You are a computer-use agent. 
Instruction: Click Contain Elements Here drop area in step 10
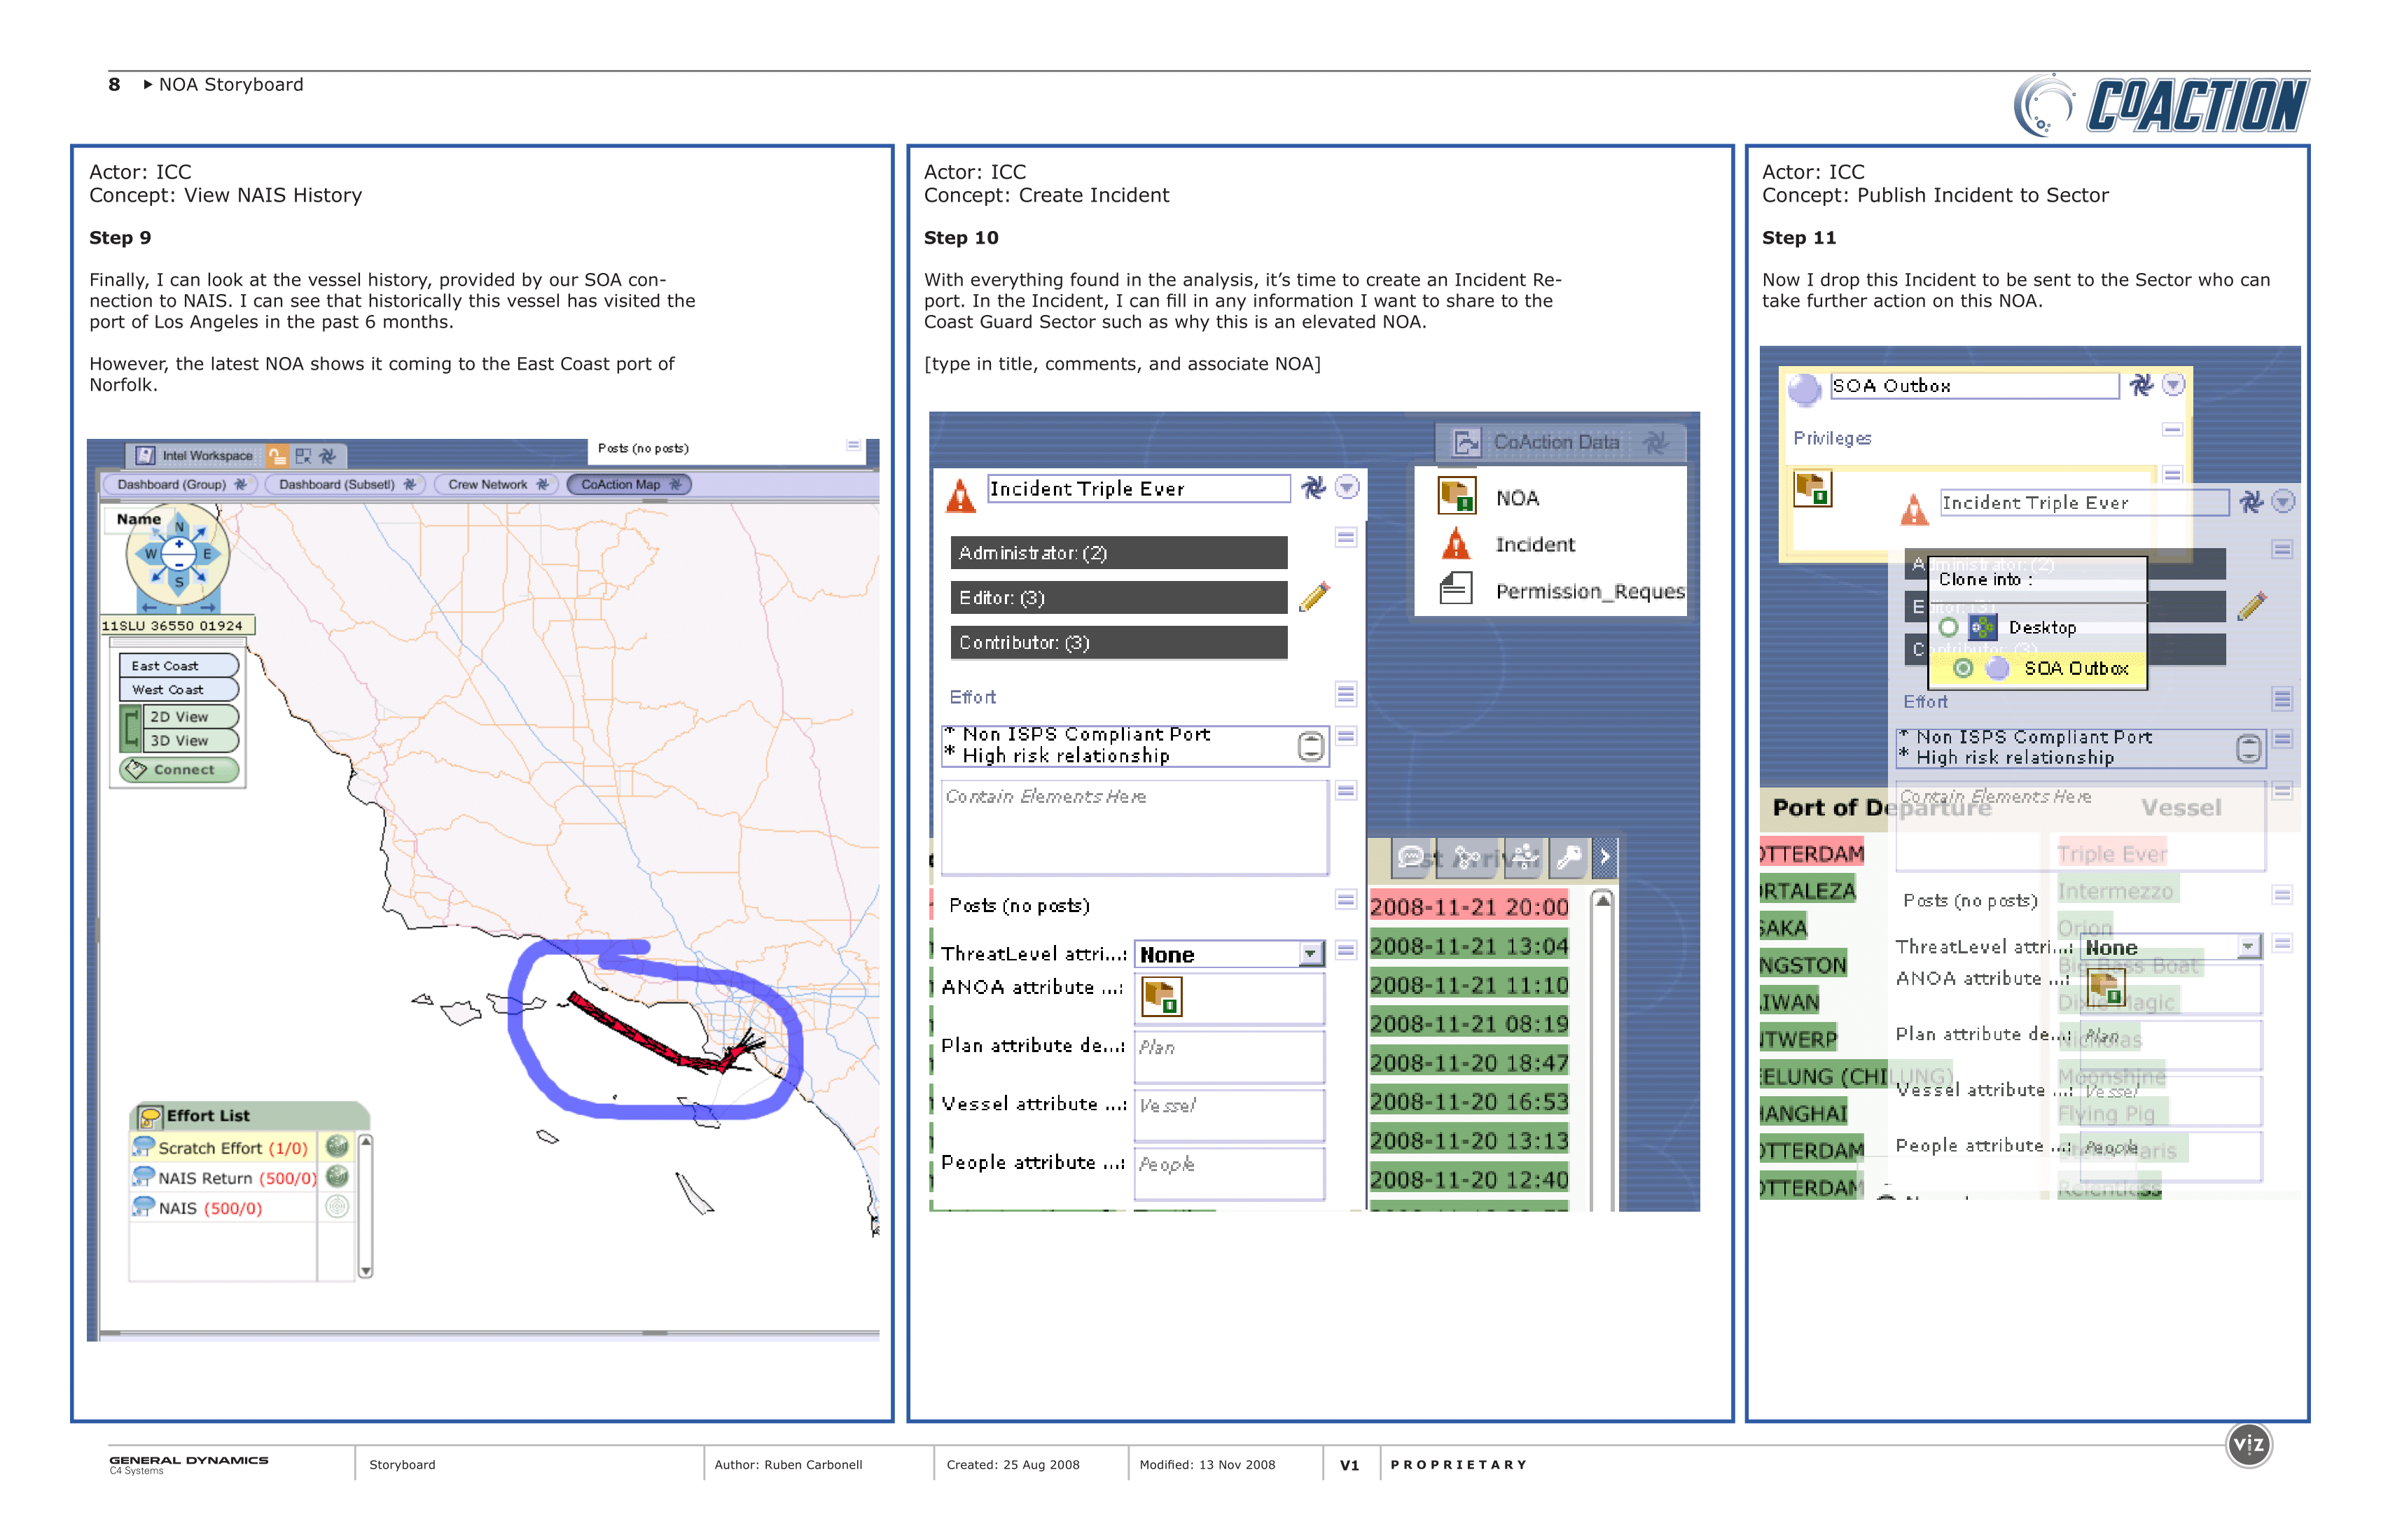coord(1134,828)
